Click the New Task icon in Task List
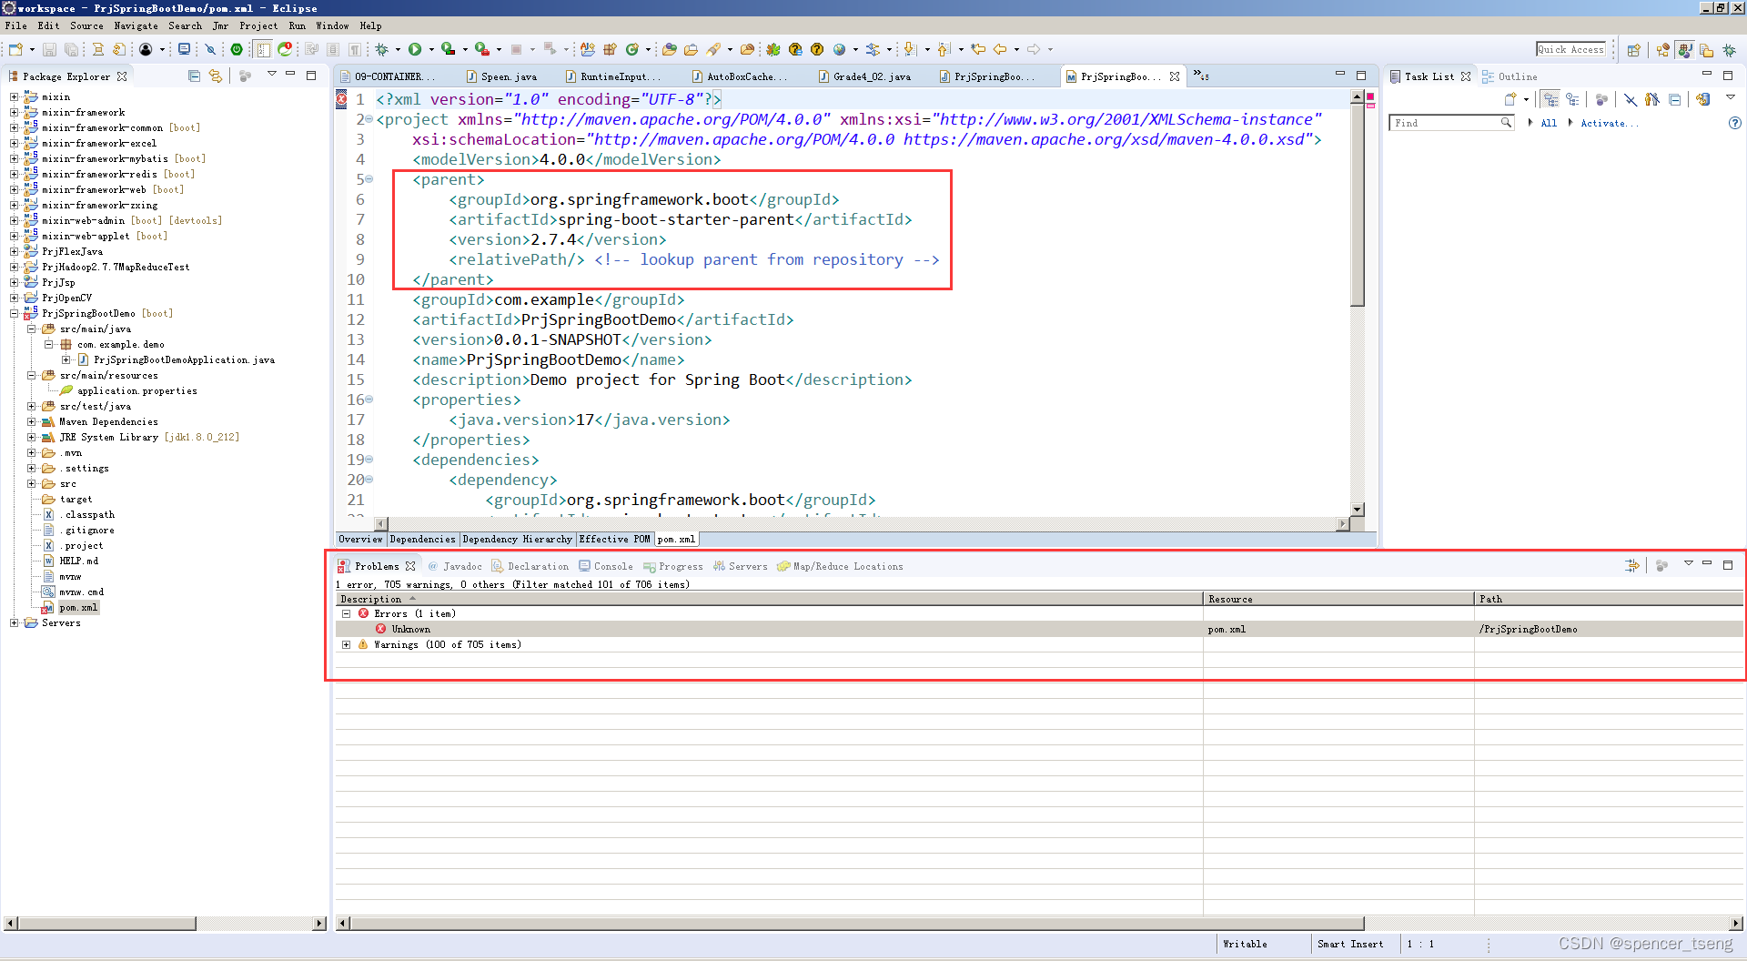Viewport: 1747px width, 961px height. (x=1510, y=98)
